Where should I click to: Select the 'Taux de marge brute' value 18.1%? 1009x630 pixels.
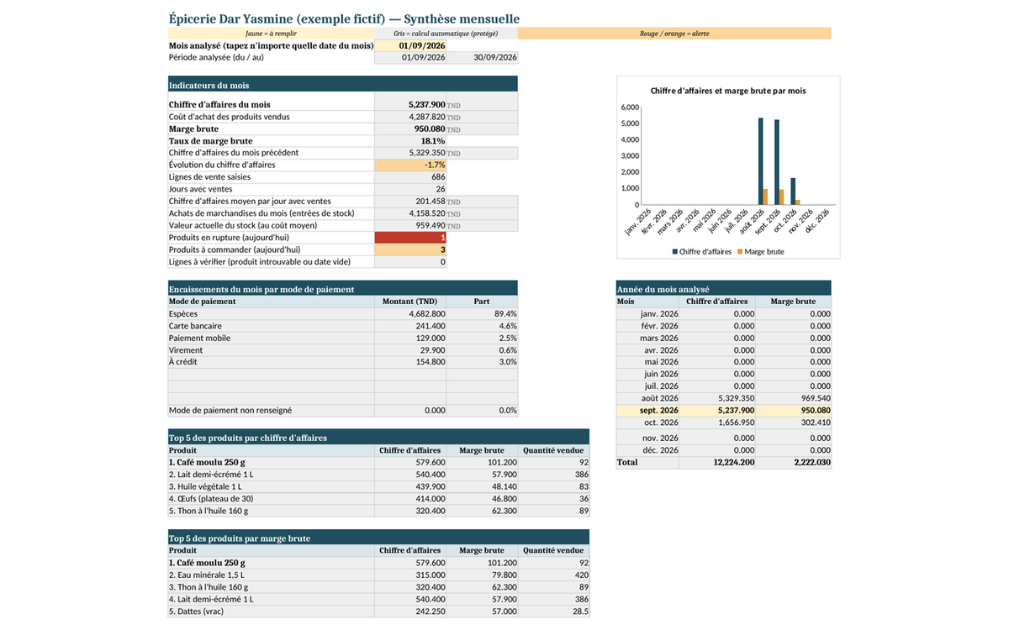(x=410, y=141)
